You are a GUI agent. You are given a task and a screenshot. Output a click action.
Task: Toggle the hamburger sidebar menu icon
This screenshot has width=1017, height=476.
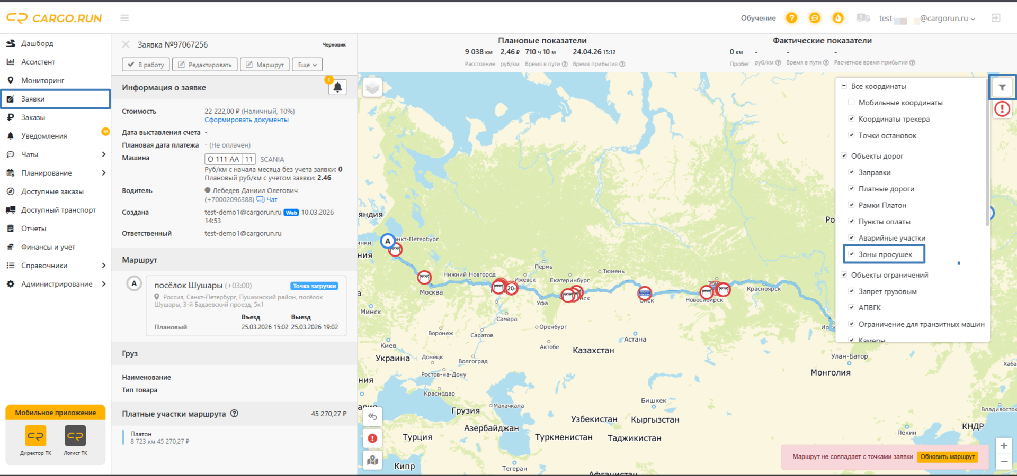click(124, 18)
